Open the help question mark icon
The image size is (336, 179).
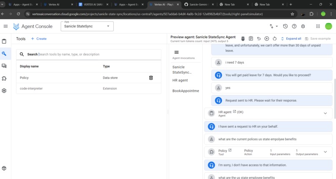click(x=294, y=26)
